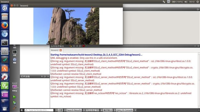
Task: Switch to Qt Creator in launcher
Action: [5, 86]
